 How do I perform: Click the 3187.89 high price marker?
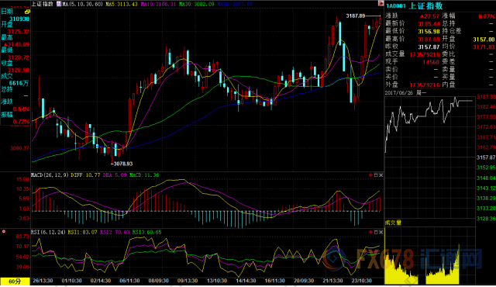click(356, 16)
